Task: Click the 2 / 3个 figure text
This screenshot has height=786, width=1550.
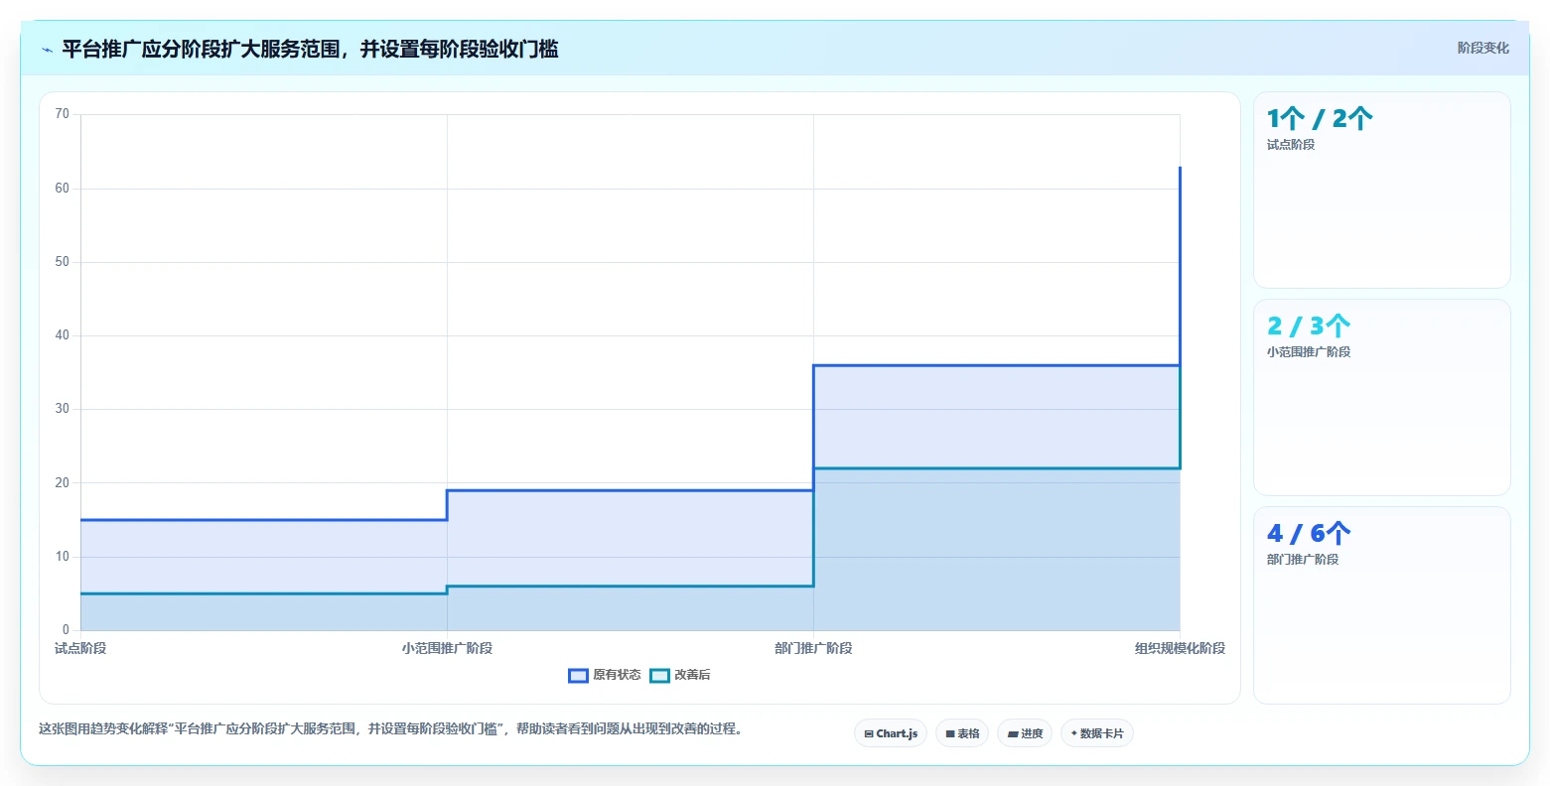Action: point(1309,327)
